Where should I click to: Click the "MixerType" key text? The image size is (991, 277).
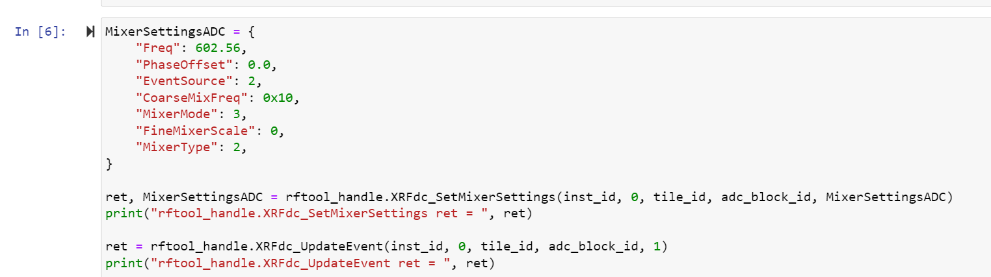click(x=172, y=149)
